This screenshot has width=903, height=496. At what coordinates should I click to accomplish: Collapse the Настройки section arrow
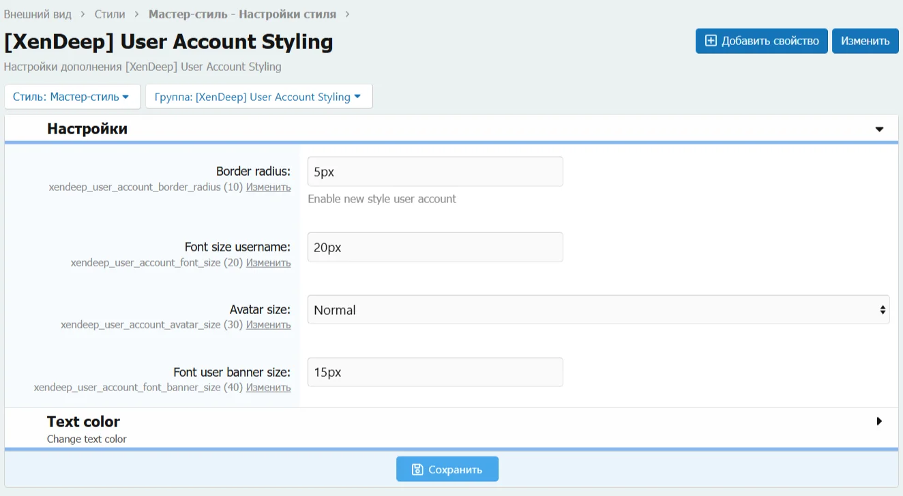[879, 129]
